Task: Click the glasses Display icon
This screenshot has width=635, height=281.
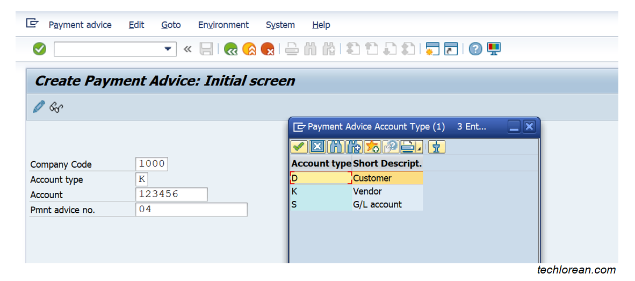Action: point(56,107)
